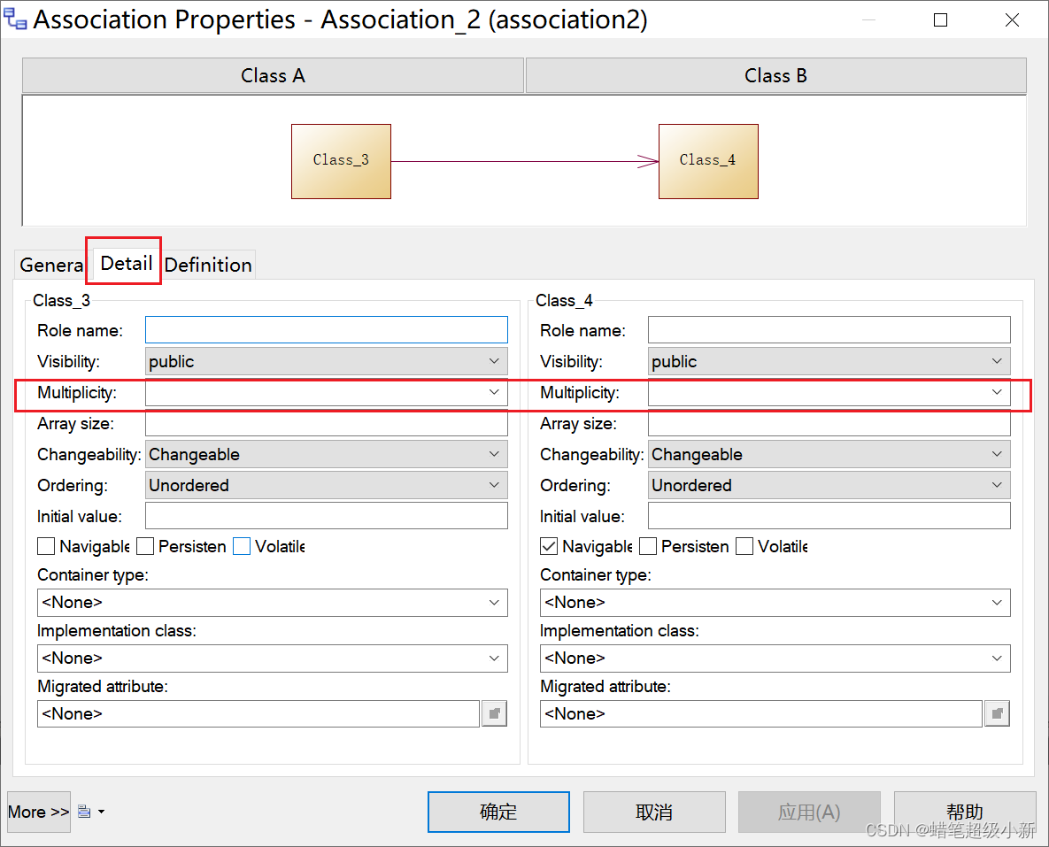Enable Persistent checkbox for Class_4
Image resolution: width=1049 pixels, height=847 pixels.
coord(648,547)
